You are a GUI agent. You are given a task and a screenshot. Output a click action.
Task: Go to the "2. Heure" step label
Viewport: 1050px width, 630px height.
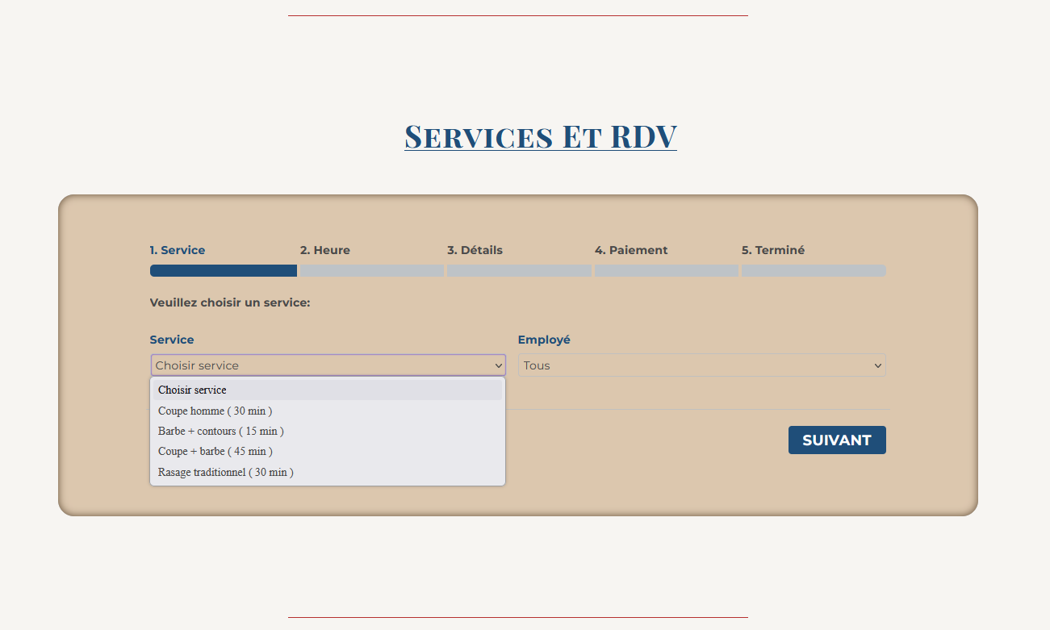[325, 250]
